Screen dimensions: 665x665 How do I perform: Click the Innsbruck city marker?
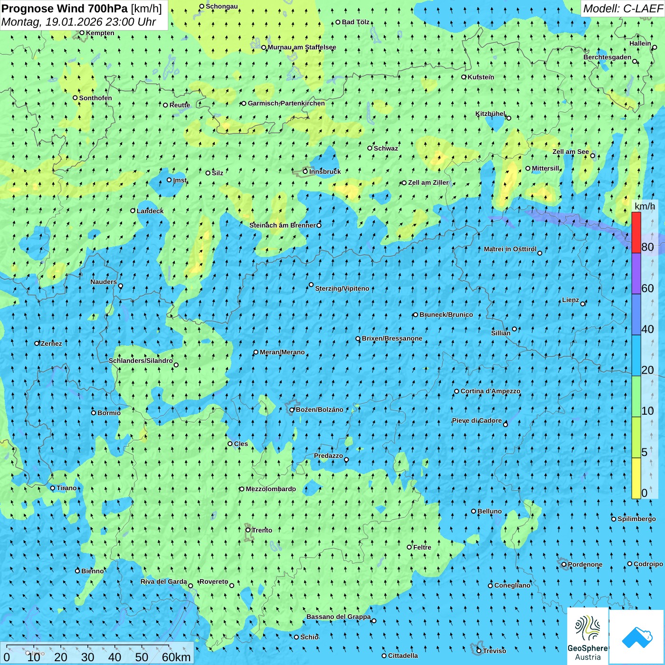point(305,171)
